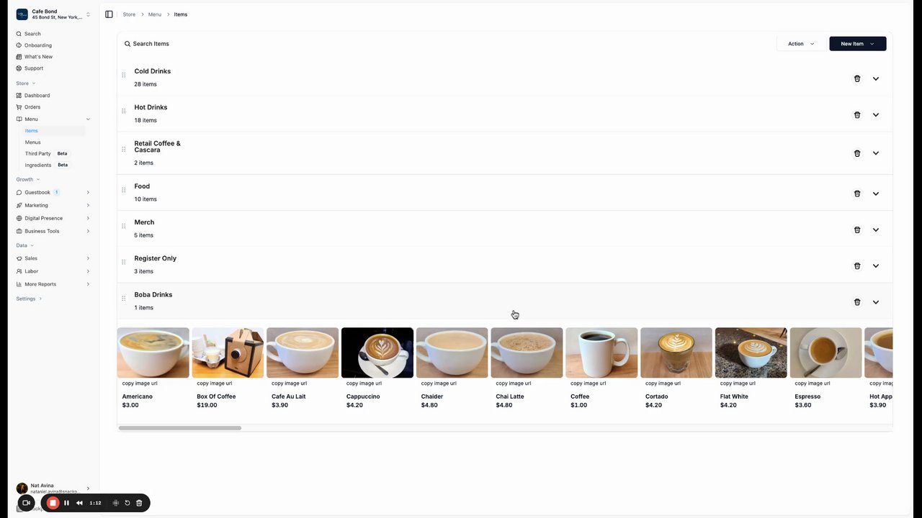Click the trash icon for Merch category
Image resolution: width=922 pixels, height=518 pixels.
coord(857,230)
